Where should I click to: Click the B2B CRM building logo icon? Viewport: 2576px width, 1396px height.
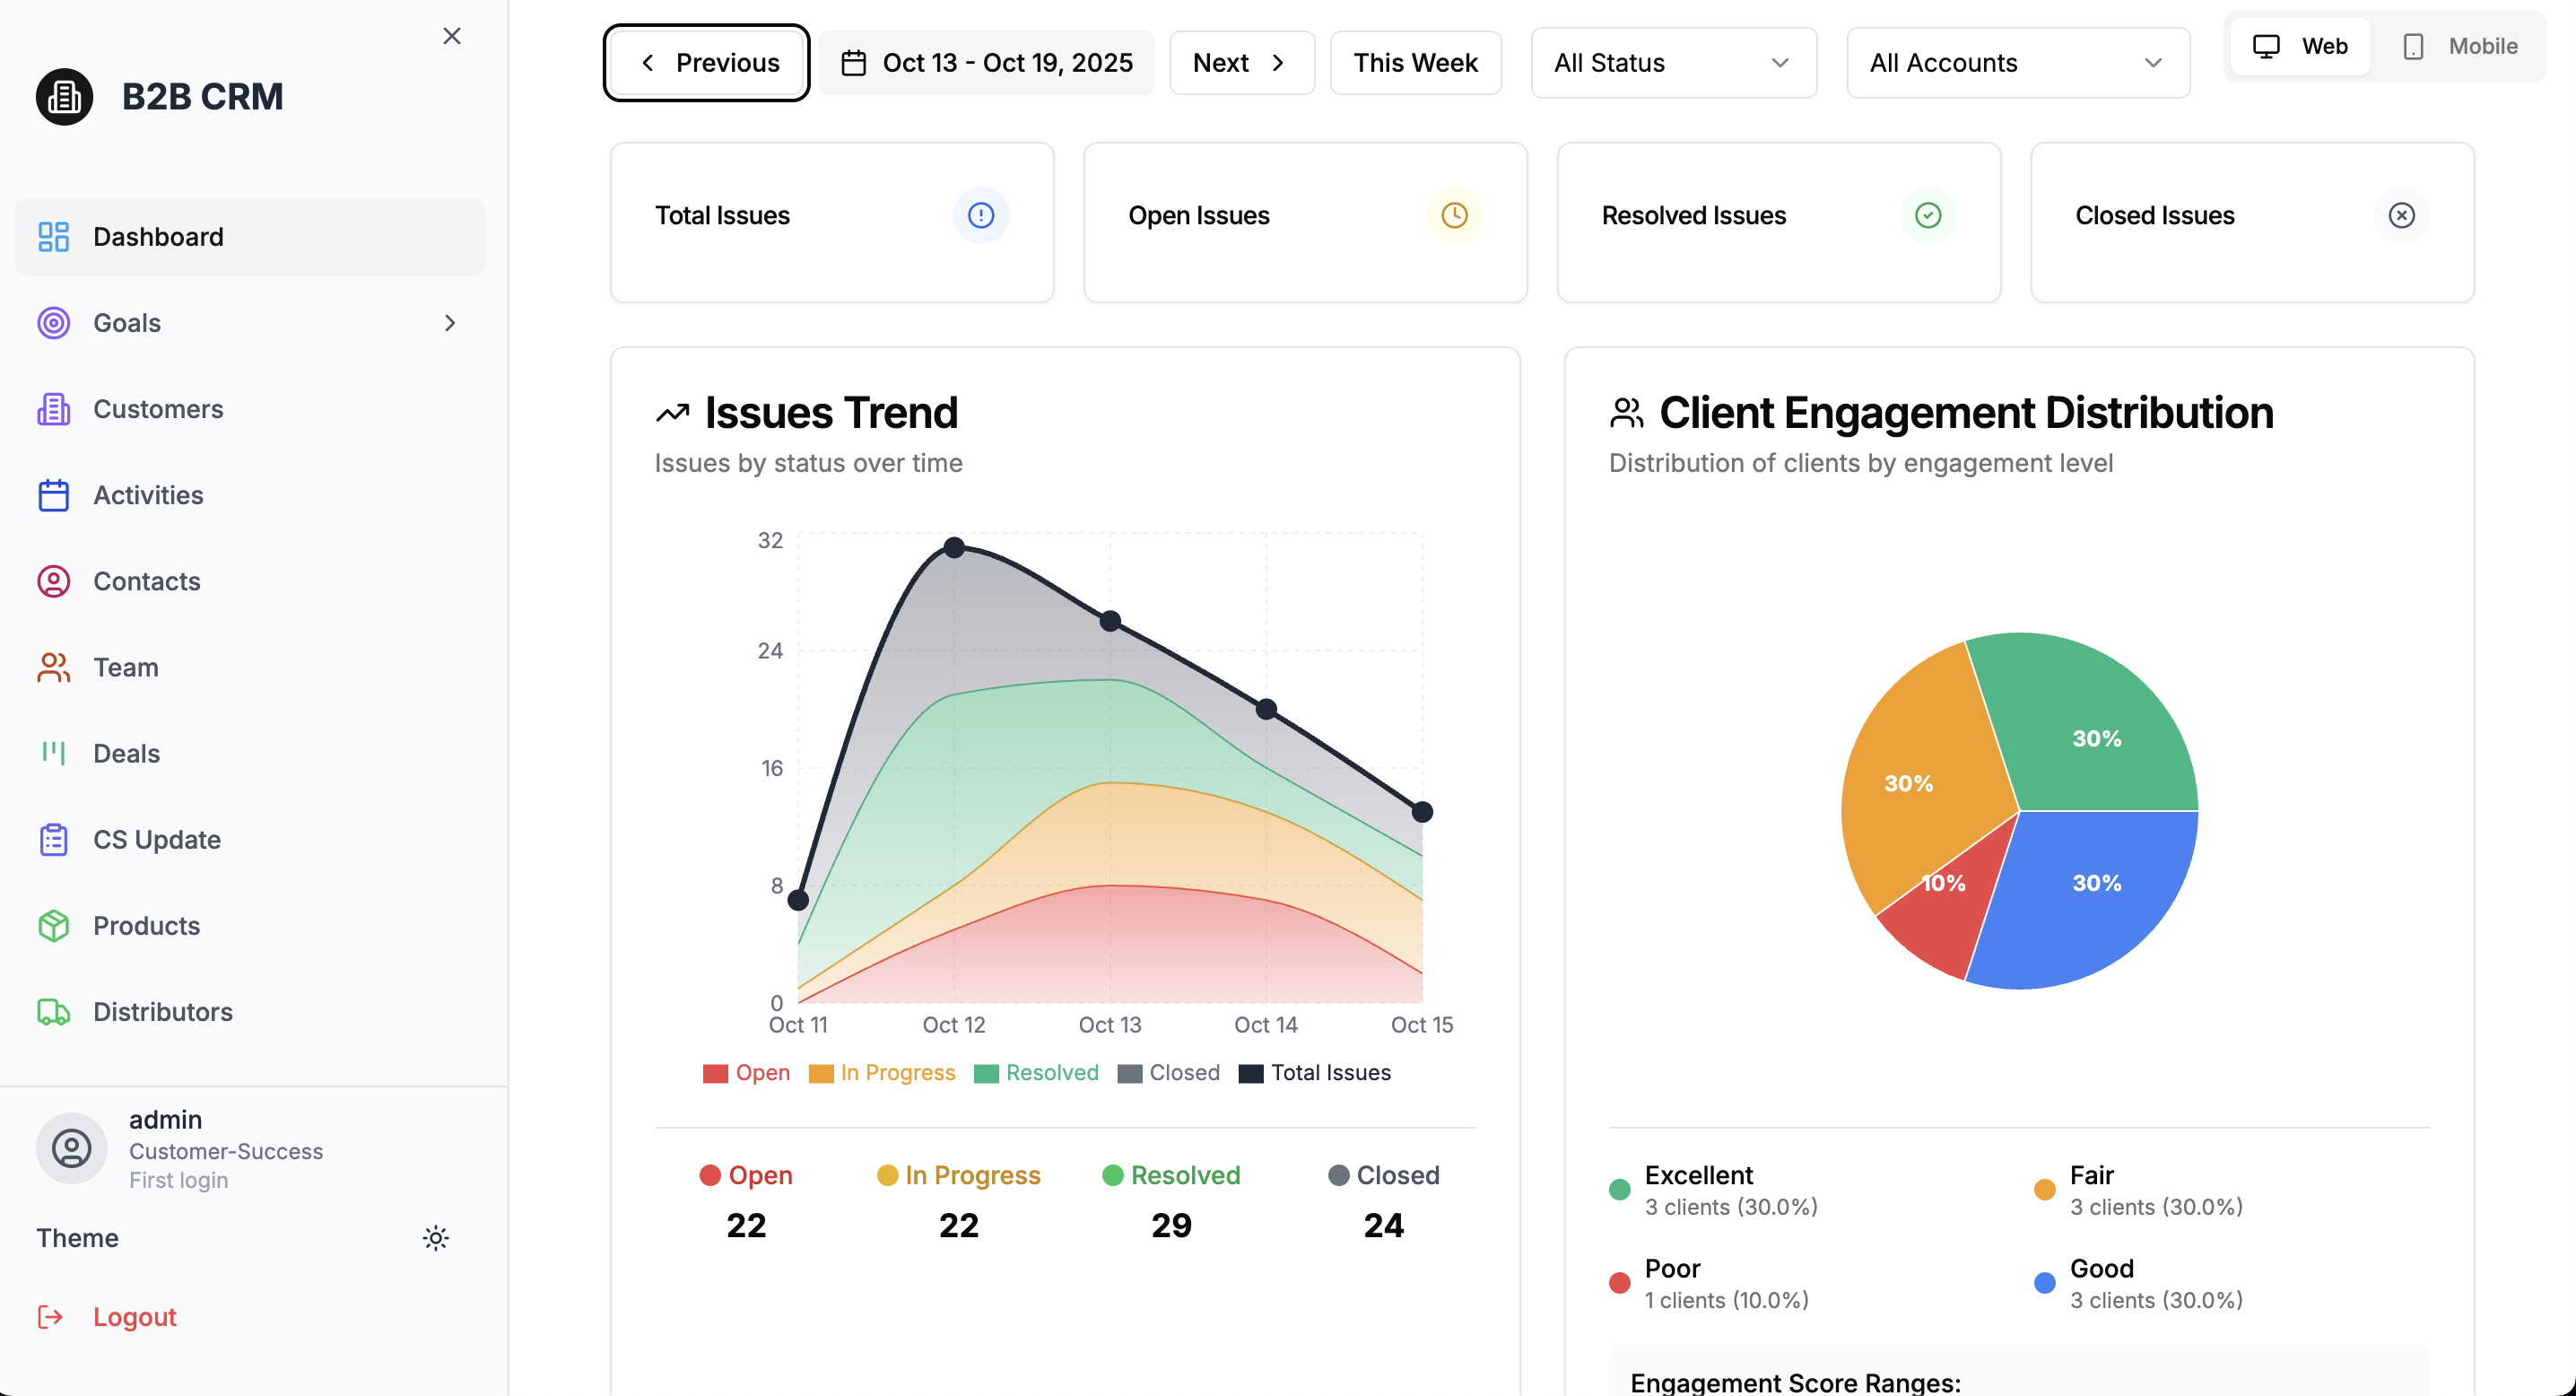(64, 97)
